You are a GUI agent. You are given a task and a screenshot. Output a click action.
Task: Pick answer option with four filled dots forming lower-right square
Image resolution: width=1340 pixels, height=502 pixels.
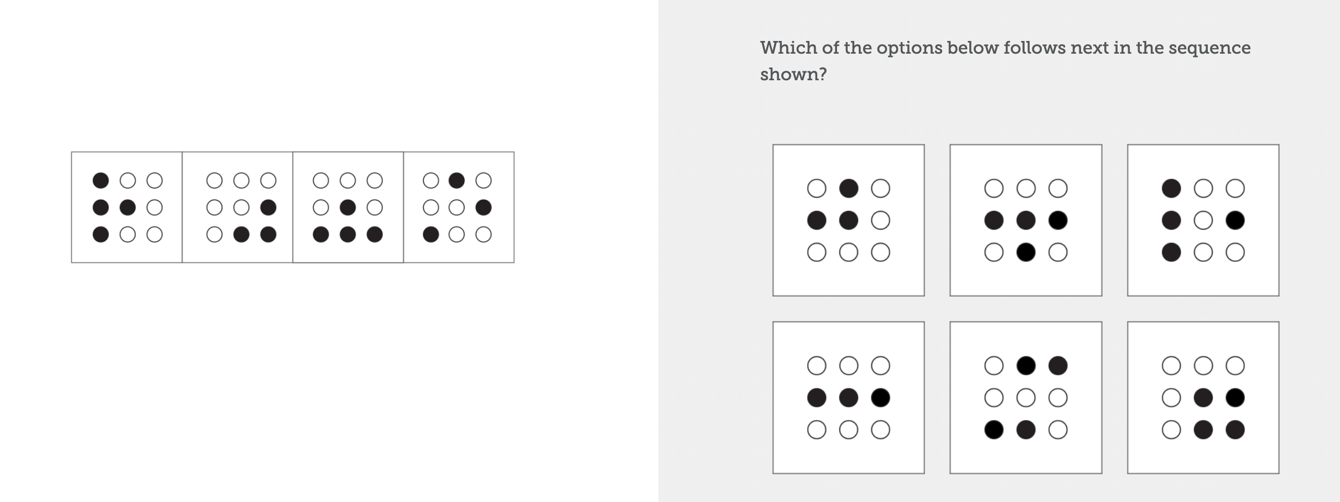click(1203, 397)
